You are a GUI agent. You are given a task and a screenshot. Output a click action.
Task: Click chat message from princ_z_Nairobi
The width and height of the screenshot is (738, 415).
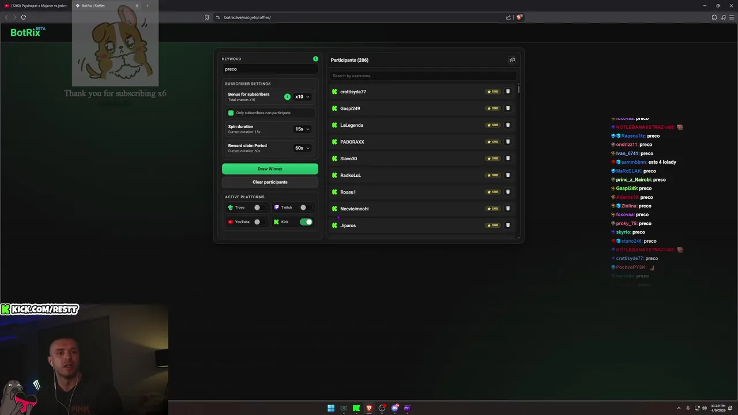point(638,180)
